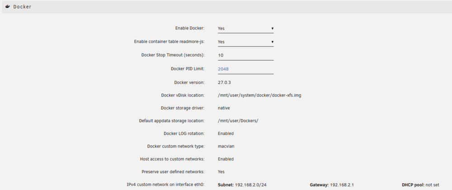Click the vDisk path docker-xfs.img
The height and width of the screenshot is (190, 452).
(259, 95)
